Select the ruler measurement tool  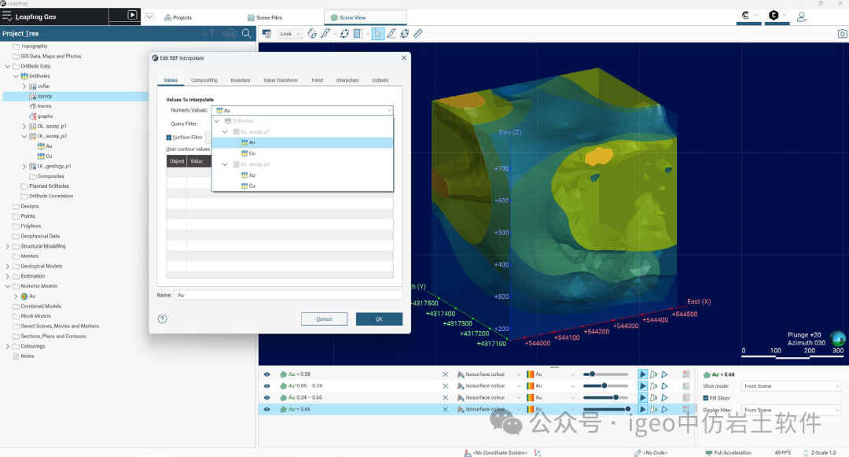pyautogui.click(x=418, y=34)
